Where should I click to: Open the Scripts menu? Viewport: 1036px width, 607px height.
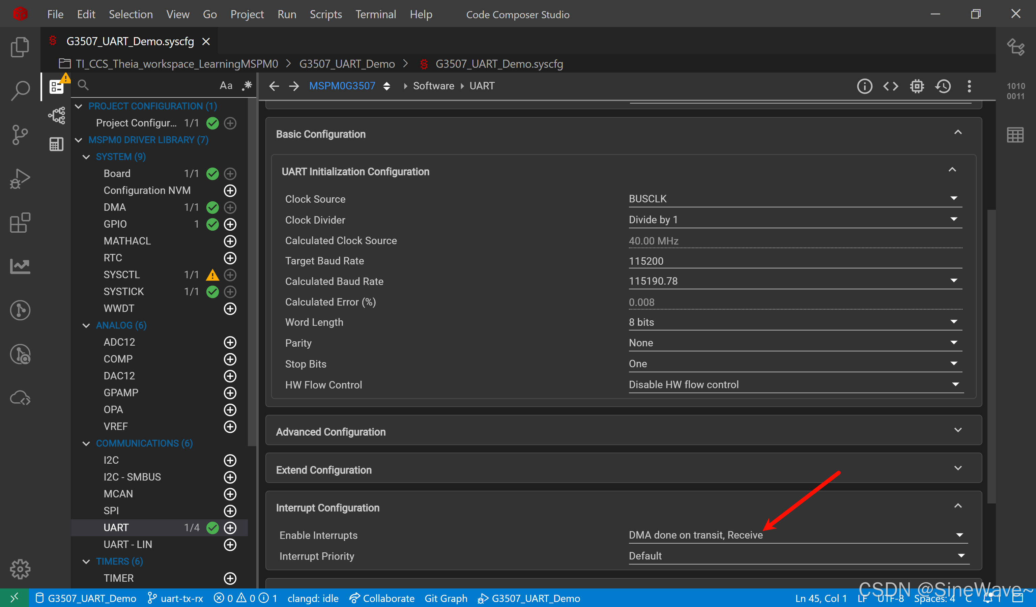(x=325, y=15)
